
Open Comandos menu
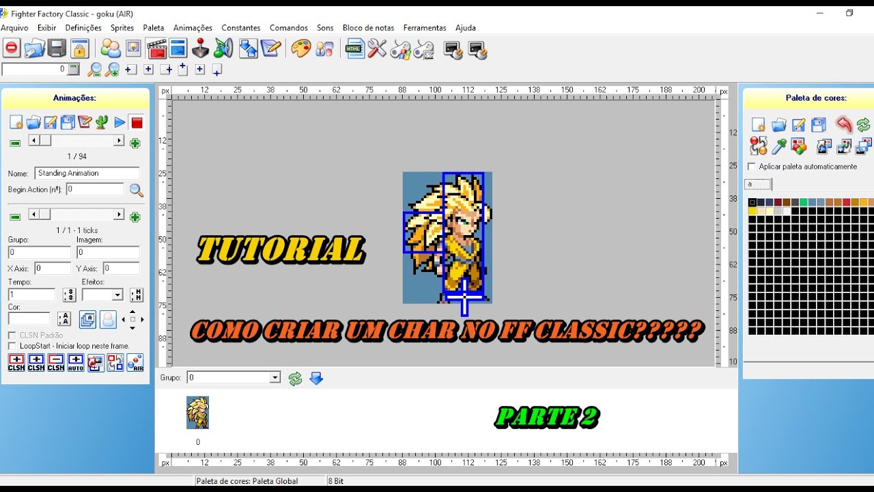pos(289,28)
